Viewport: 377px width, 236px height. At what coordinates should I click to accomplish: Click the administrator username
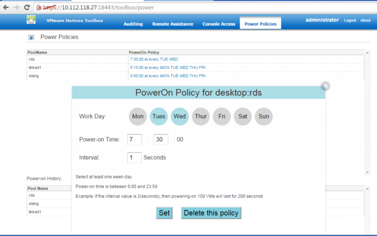point(322,20)
